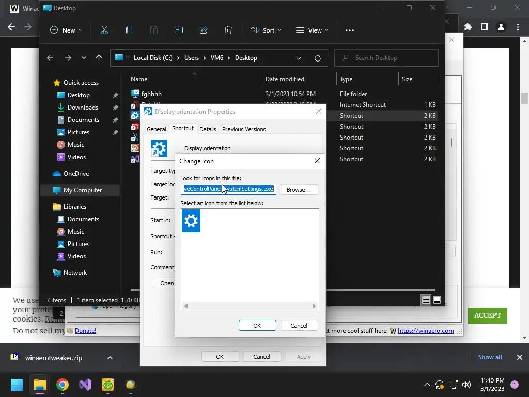529x397 pixels.
Task: Click the Refresh icon beside address bar
Action: pos(318,58)
